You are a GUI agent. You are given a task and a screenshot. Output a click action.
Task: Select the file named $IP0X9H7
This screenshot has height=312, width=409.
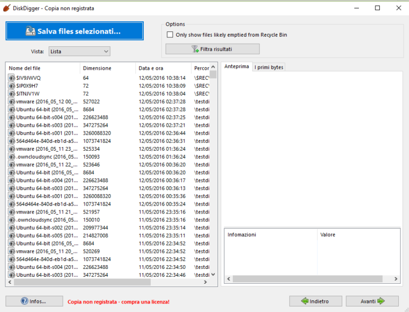(x=27, y=86)
